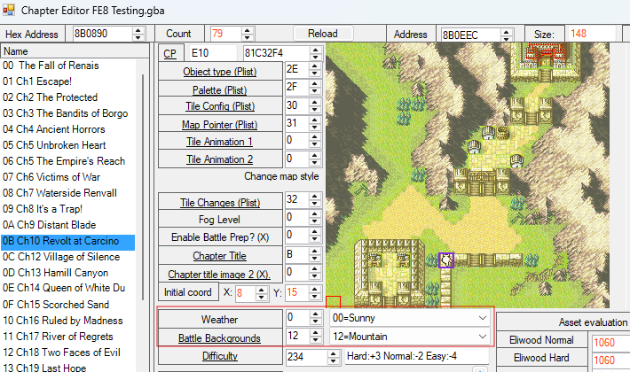Select 09 Ch8 It's a Trap!
630x372 pixels.
tap(68, 209)
